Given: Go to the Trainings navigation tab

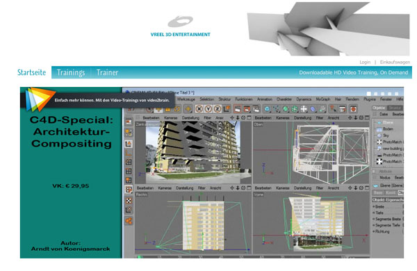Looking at the screenshot, I should click(71, 72).
